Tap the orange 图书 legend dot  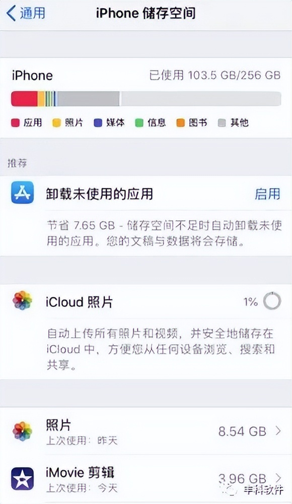(x=180, y=122)
